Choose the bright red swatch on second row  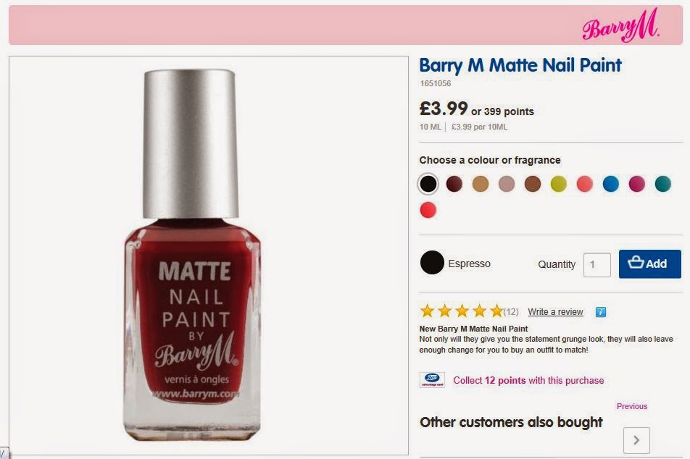[x=428, y=210]
